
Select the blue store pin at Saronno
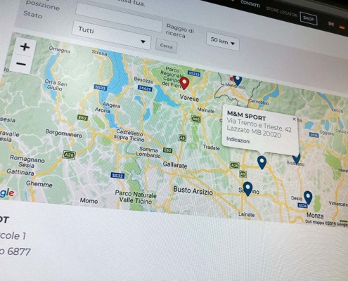click(247, 189)
